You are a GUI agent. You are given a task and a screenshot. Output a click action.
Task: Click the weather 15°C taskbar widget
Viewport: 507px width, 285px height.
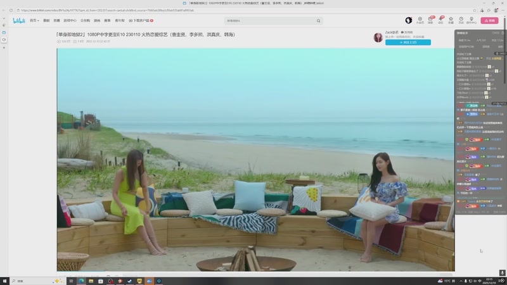446,281
